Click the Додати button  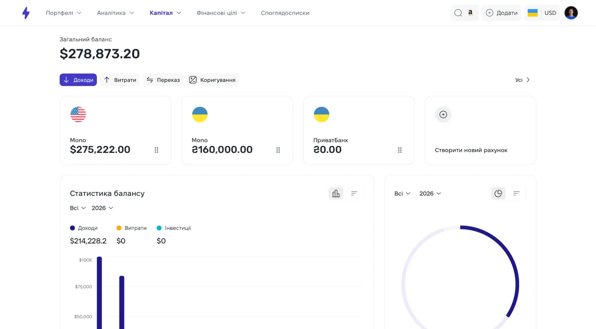click(x=501, y=13)
